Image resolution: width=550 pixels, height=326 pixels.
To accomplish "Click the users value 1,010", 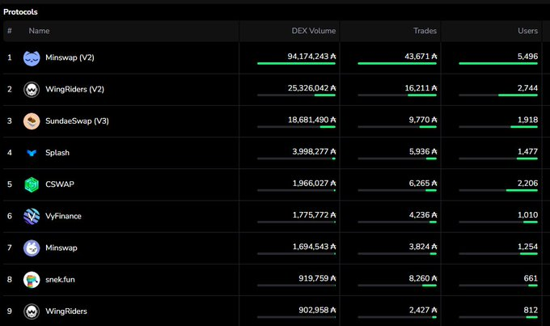I will [527, 214].
